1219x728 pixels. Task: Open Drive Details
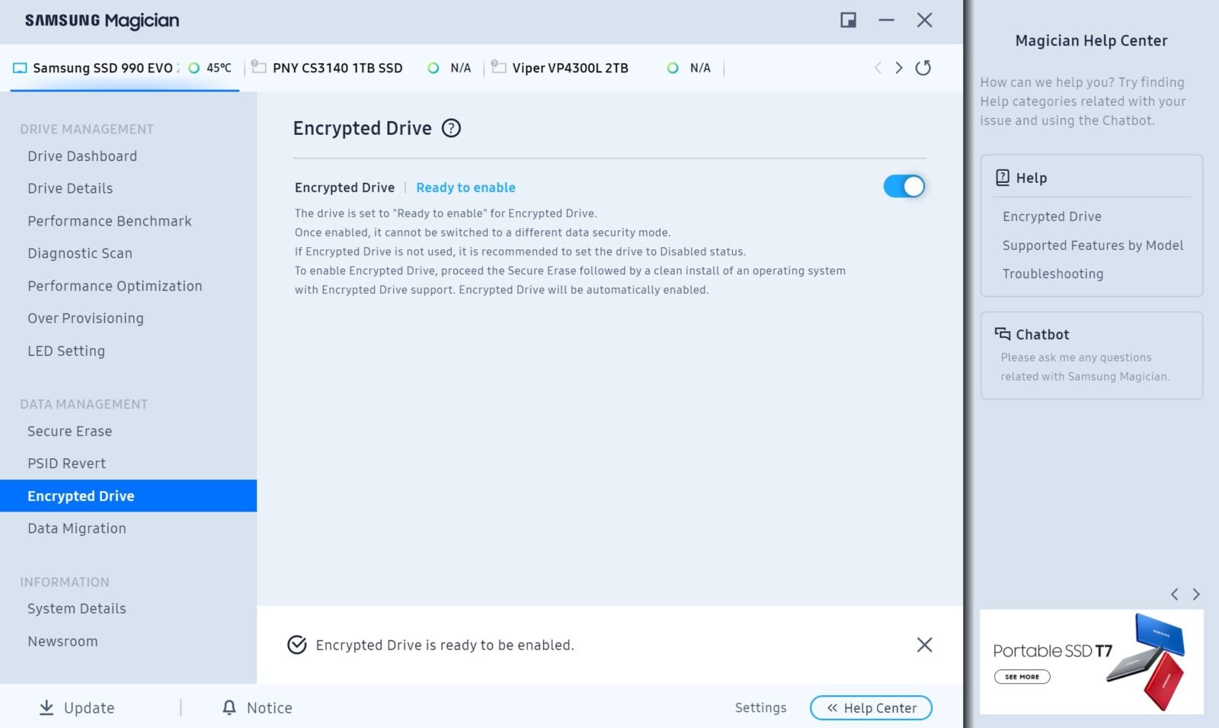(x=70, y=188)
